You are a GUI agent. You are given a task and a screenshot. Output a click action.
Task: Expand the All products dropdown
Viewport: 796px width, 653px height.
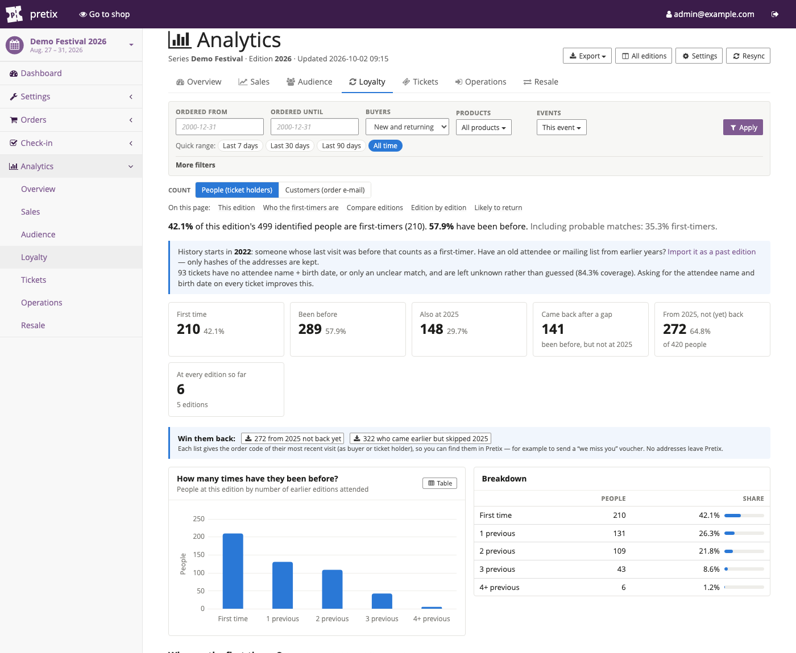point(484,127)
